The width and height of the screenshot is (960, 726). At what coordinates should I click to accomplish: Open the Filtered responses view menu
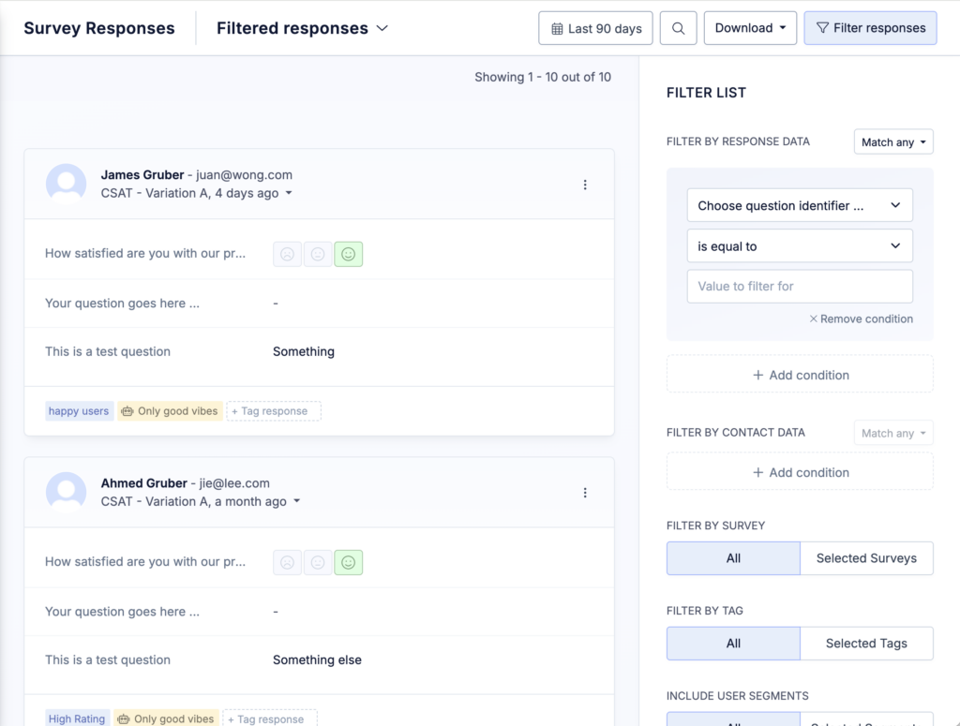tap(302, 28)
